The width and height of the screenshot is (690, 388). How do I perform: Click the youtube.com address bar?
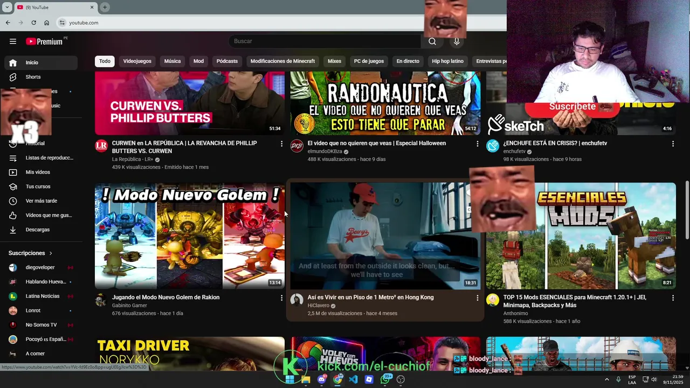tap(280, 23)
